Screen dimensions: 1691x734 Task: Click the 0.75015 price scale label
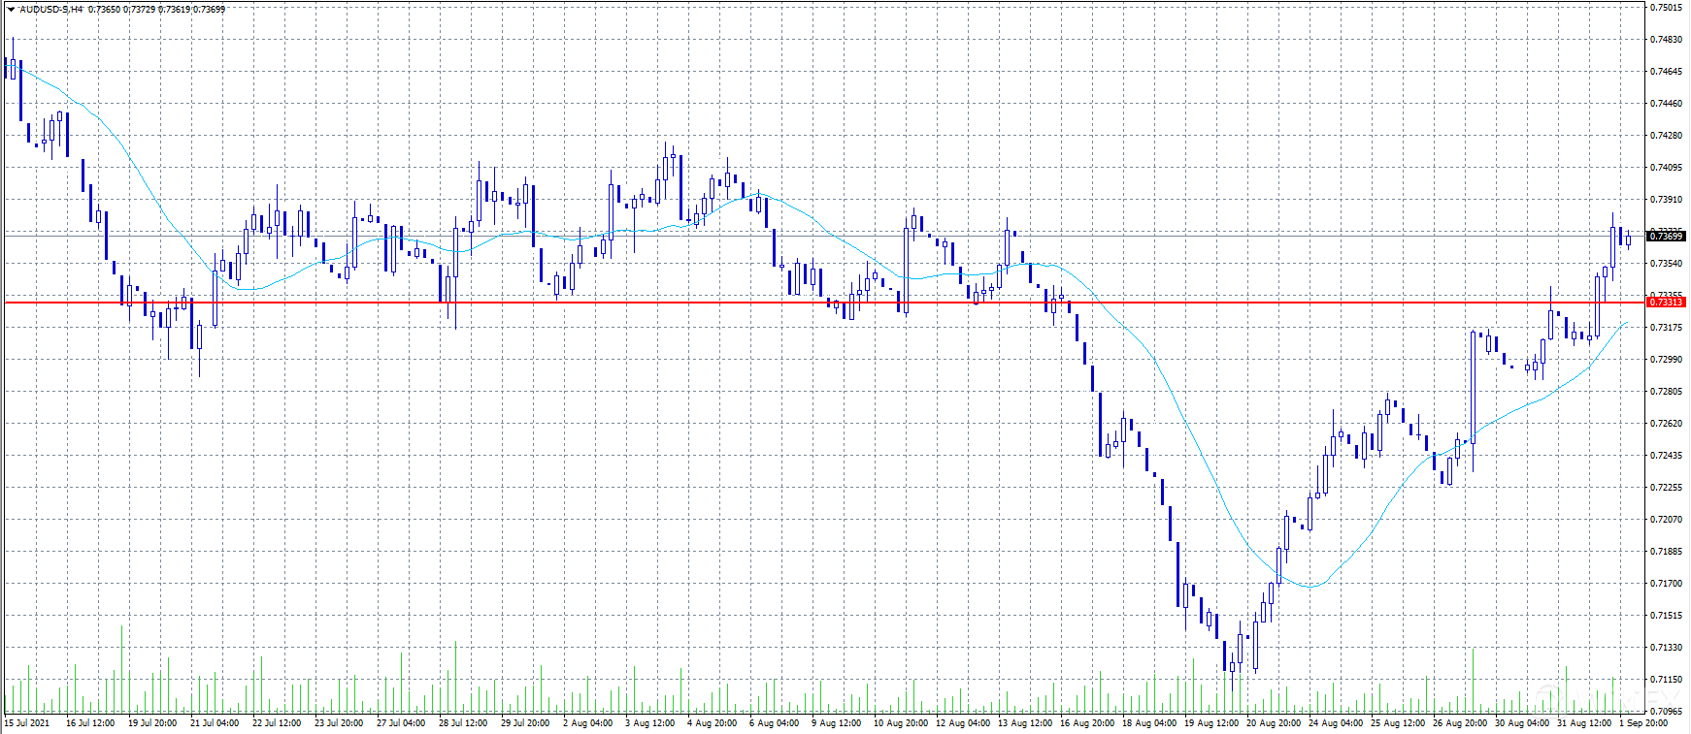[1667, 8]
